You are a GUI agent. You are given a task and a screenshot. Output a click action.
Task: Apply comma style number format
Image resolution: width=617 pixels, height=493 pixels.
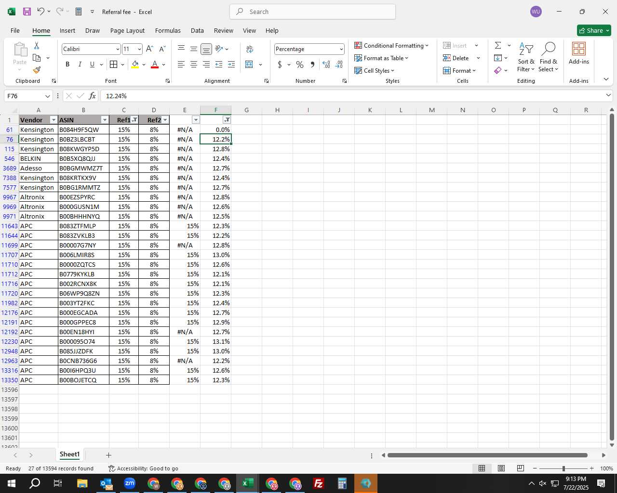312,65
